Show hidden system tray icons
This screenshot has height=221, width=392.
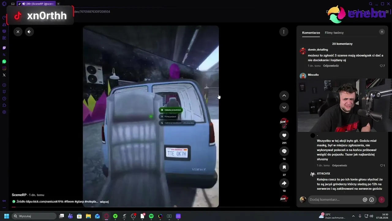353,216
